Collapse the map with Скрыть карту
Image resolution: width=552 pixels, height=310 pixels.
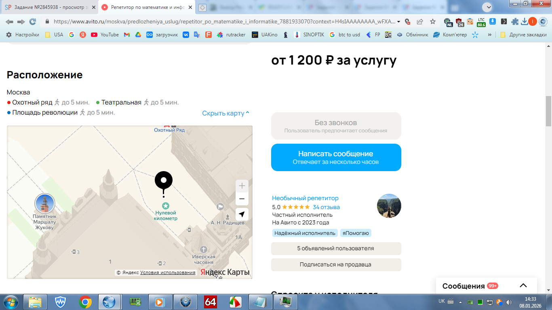pyautogui.click(x=226, y=113)
